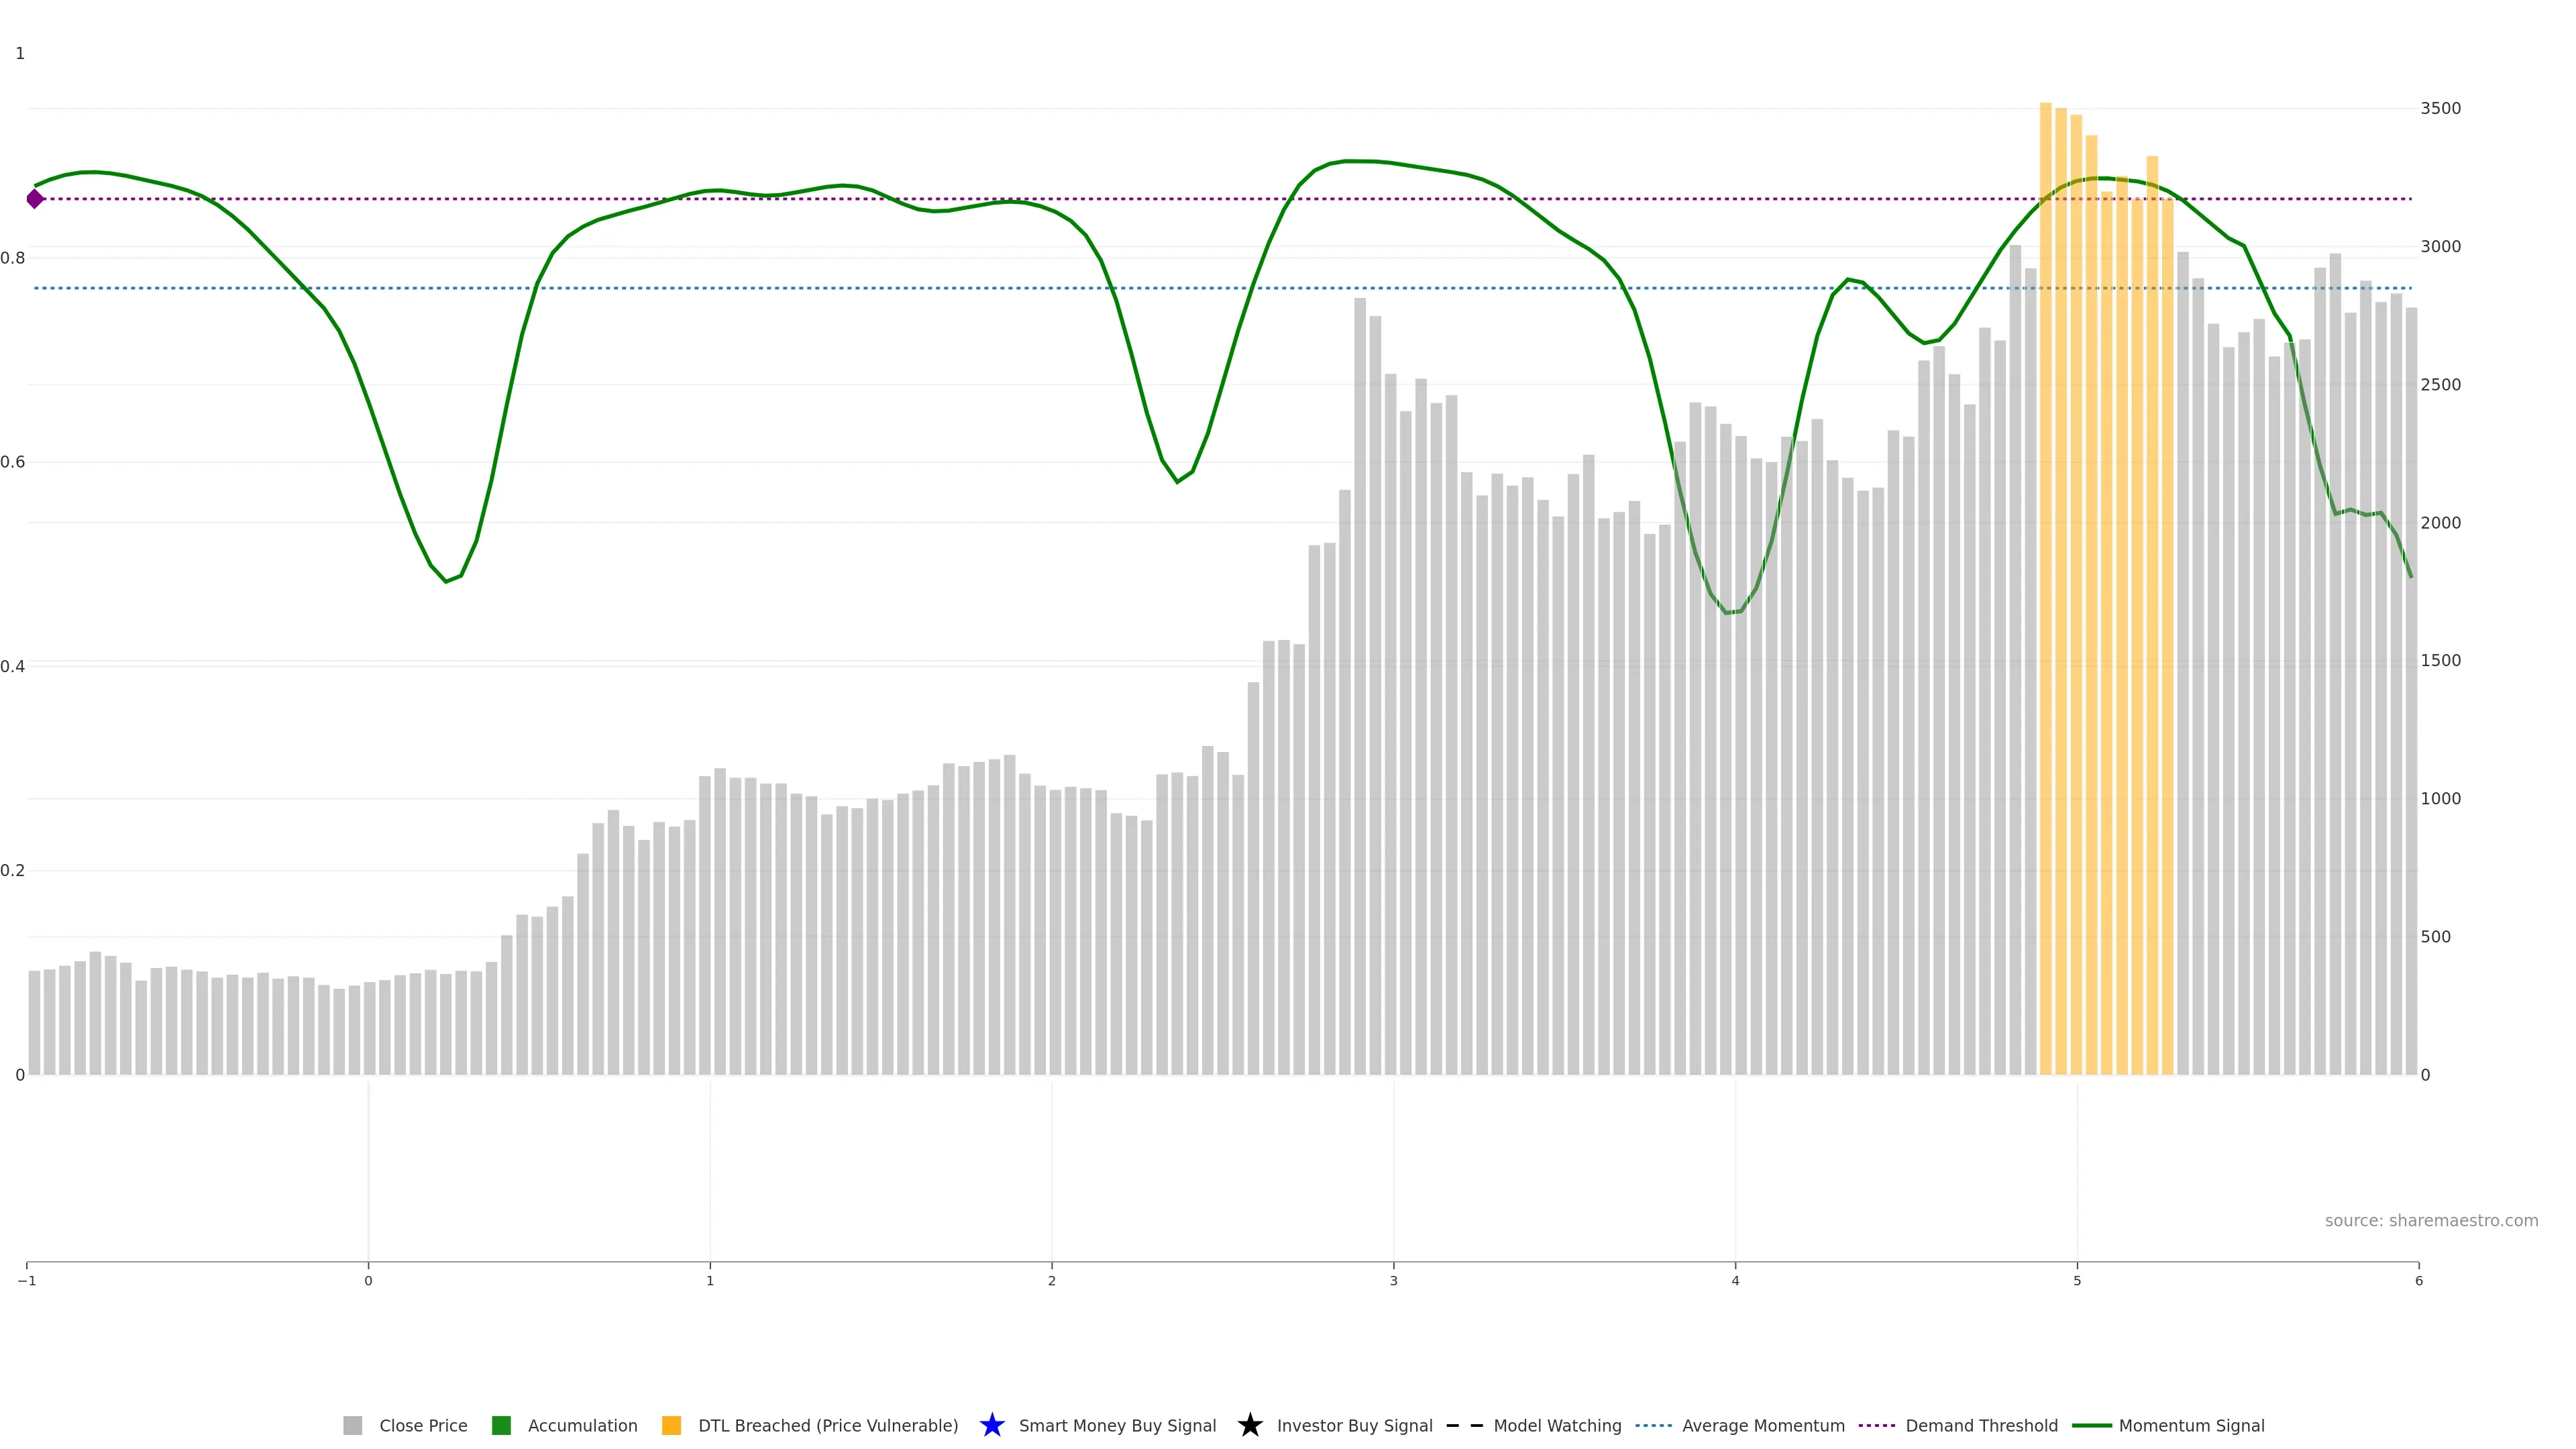Click the x-axis tick label −1
This screenshot has width=2576, height=1449.
tap(27, 1281)
